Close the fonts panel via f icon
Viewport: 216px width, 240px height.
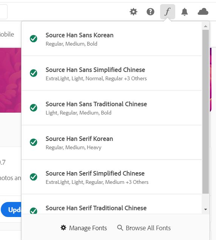pyautogui.click(x=168, y=12)
